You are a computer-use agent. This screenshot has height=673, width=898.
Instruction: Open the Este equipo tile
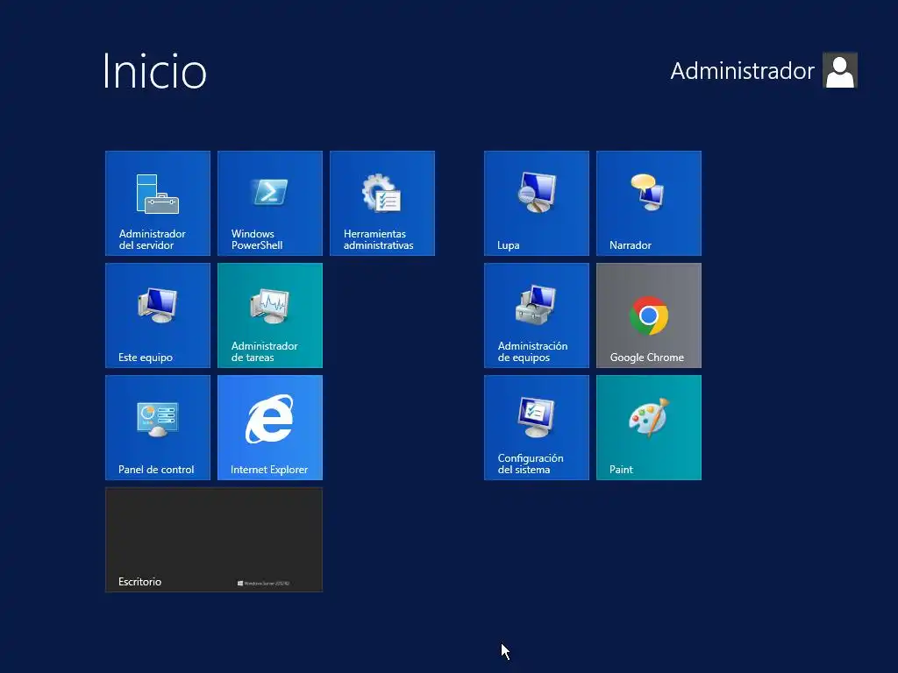coord(158,315)
